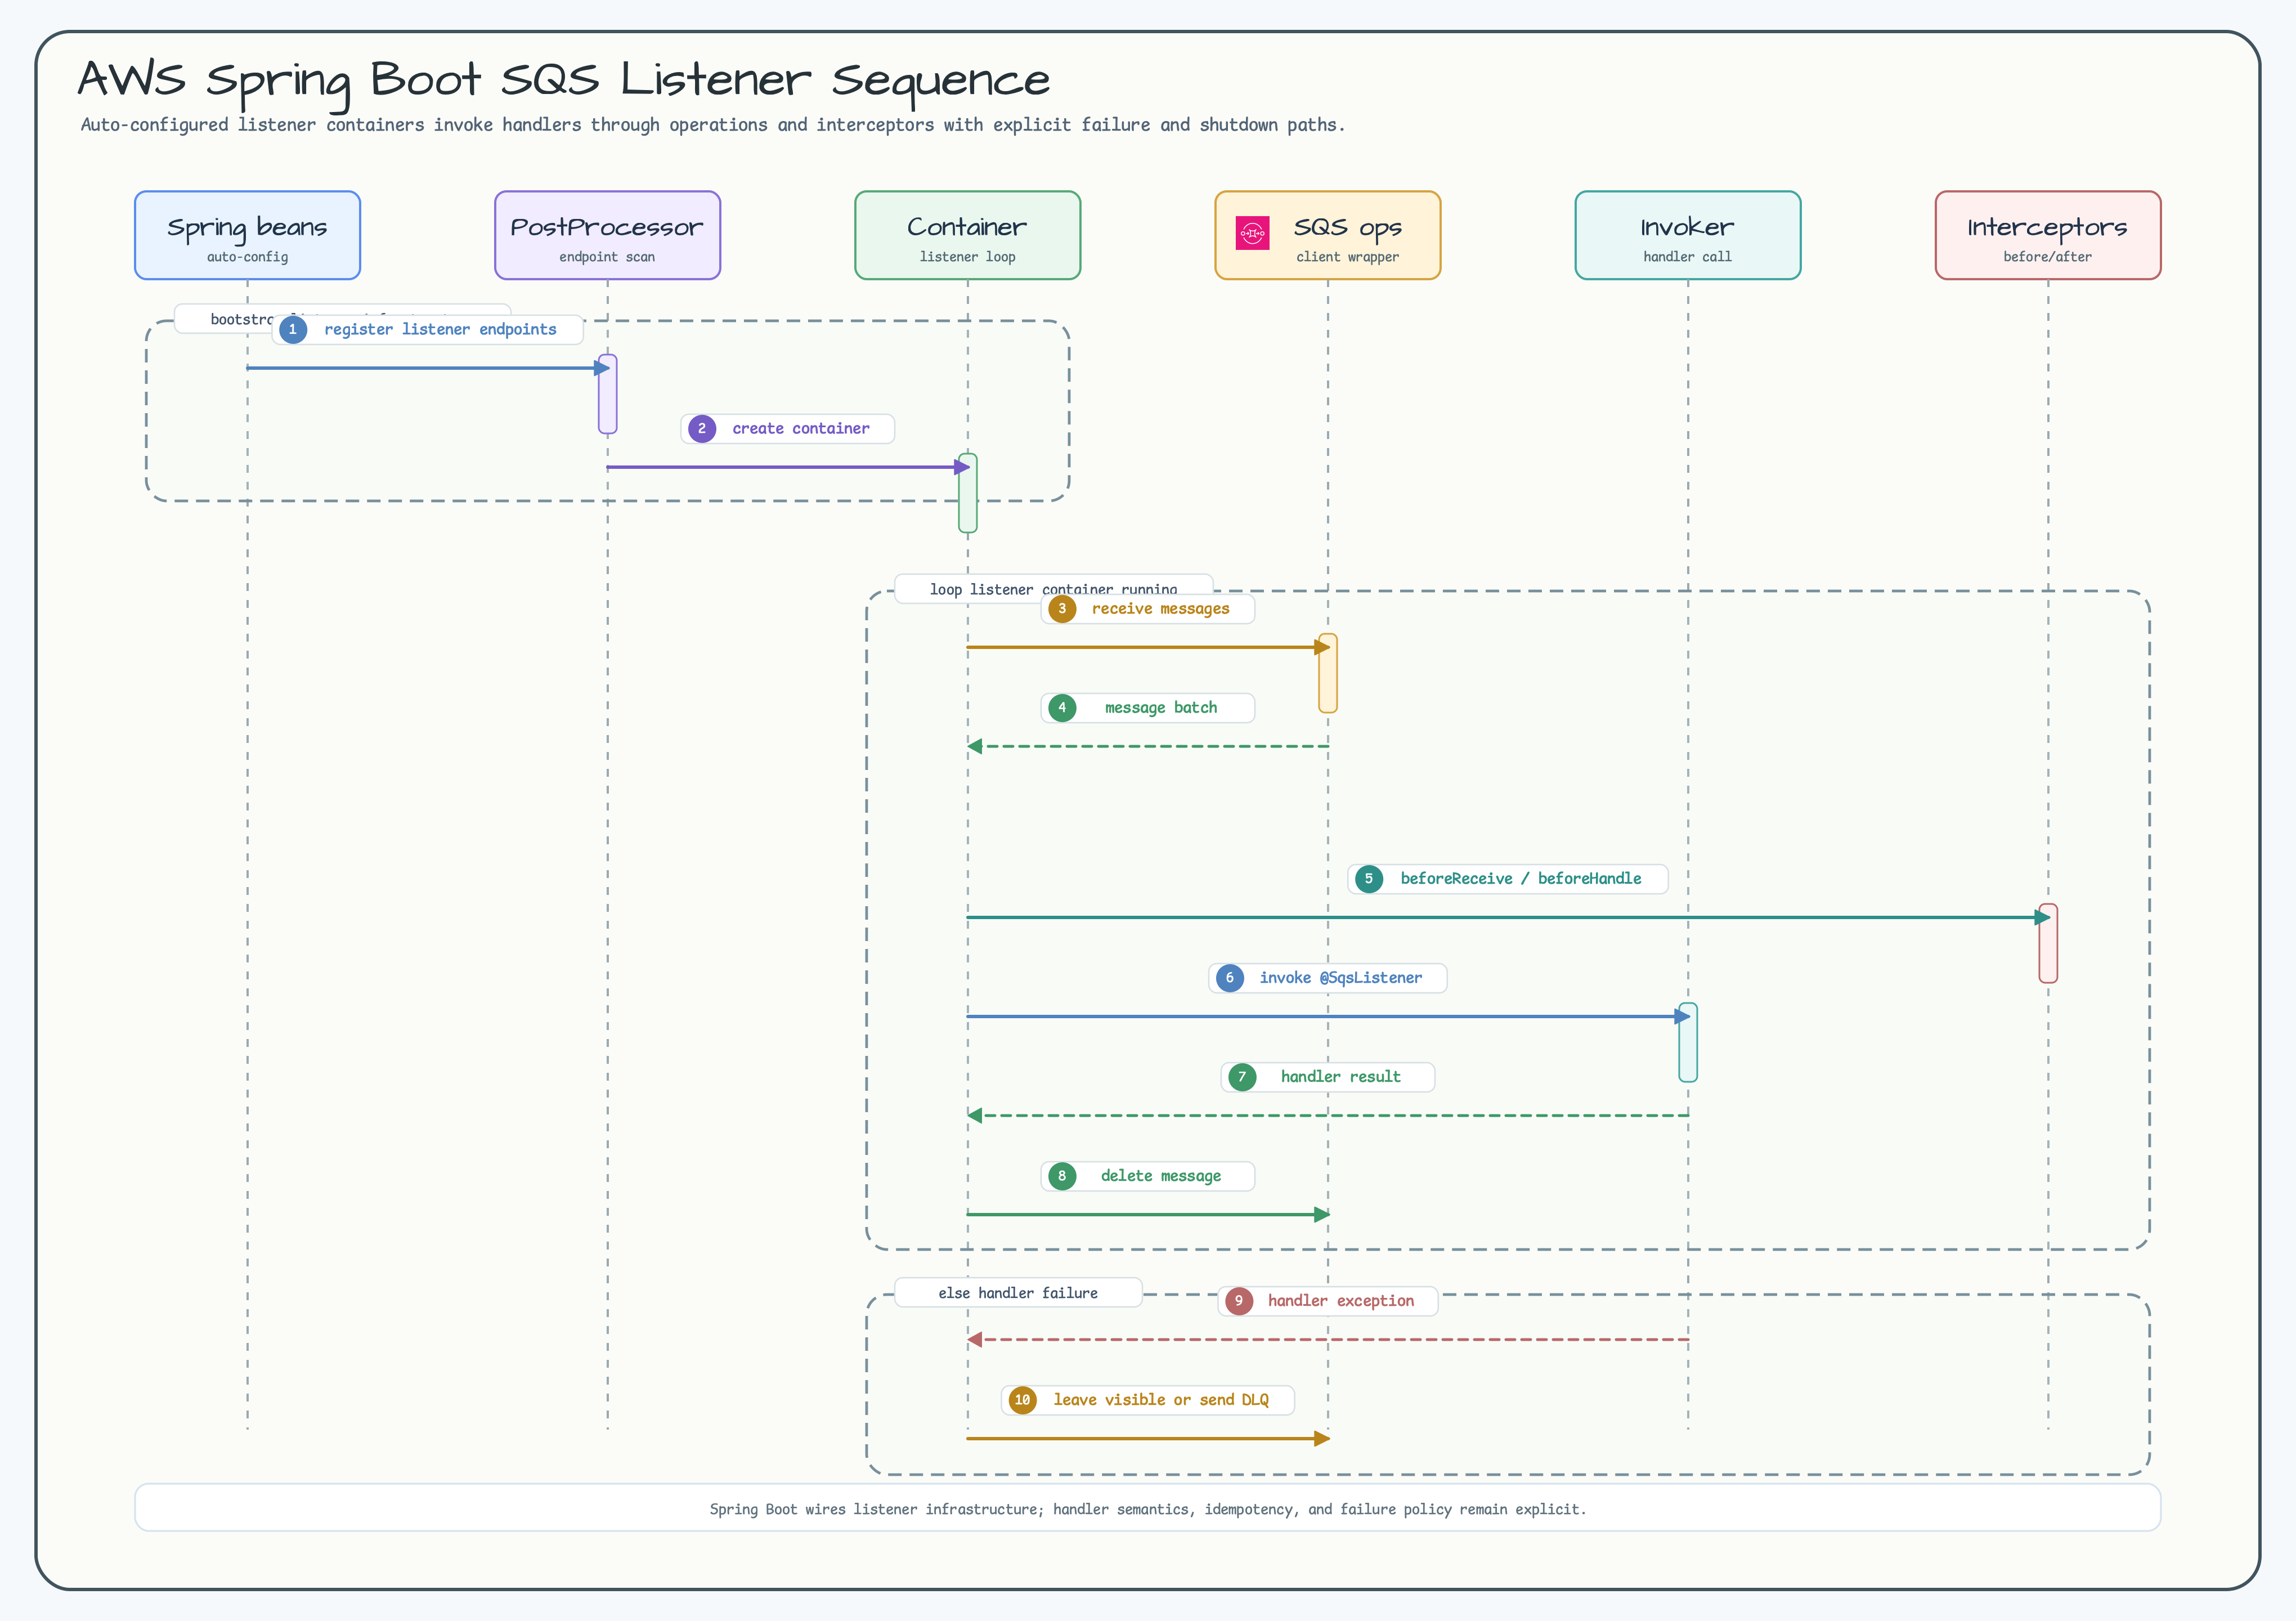
Task: Click 'loop listener container running' frame label
Action: [1053, 589]
